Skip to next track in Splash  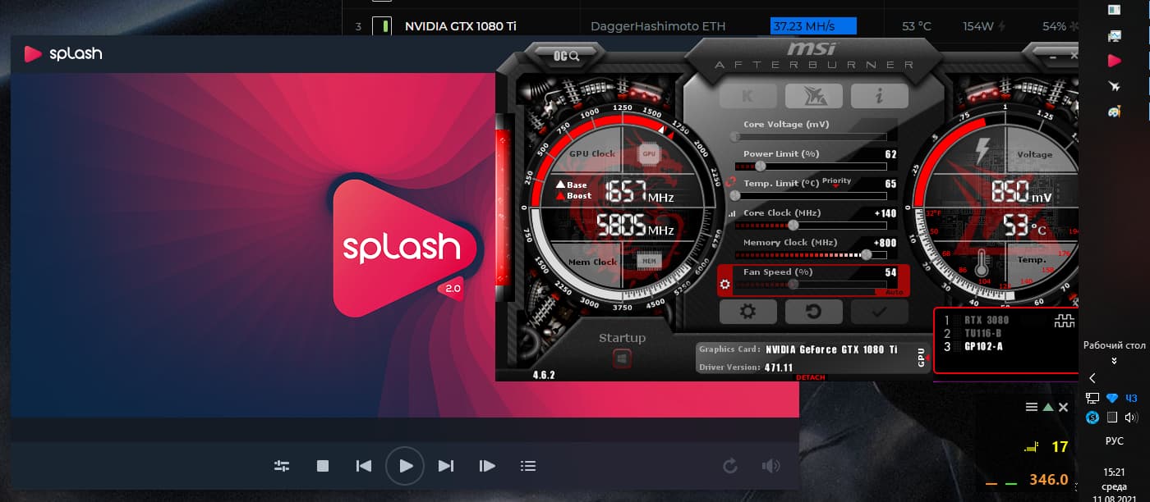(446, 466)
